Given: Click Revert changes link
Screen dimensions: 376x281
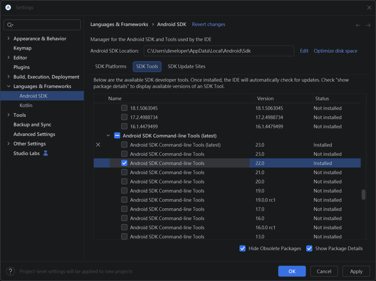Looking at the screenshot, I should 209,25.
